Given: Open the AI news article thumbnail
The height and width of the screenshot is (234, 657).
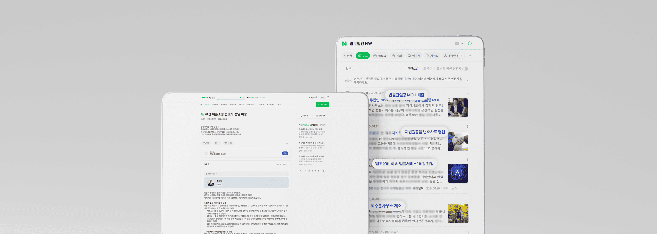Looking at the screenshot, I should point(458,173).
